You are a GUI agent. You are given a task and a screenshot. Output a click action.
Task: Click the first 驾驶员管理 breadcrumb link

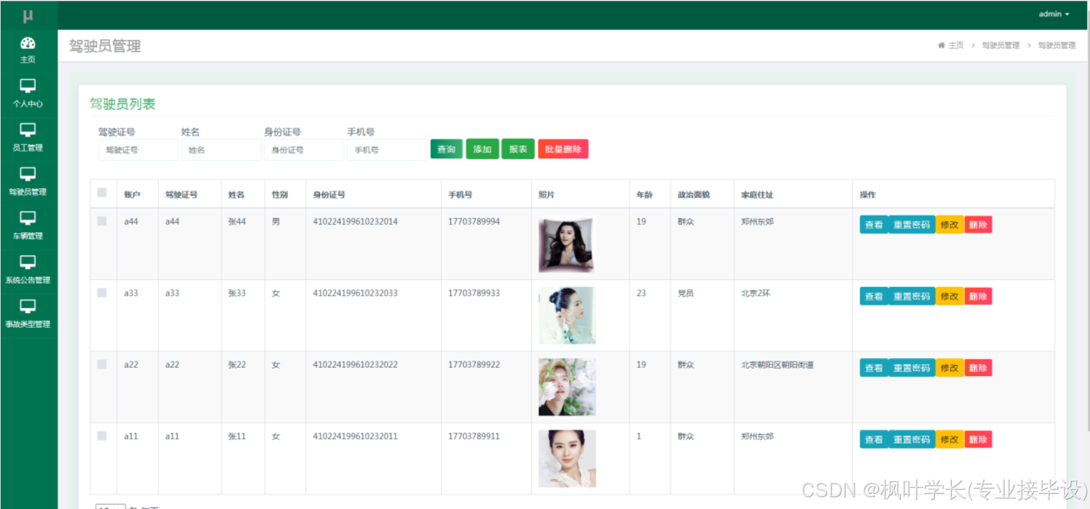[x=1000, y=45]
